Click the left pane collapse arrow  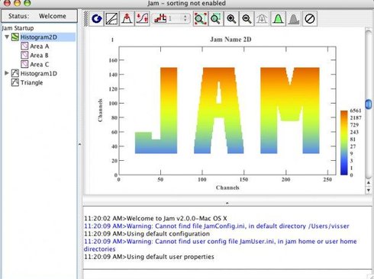79,144
